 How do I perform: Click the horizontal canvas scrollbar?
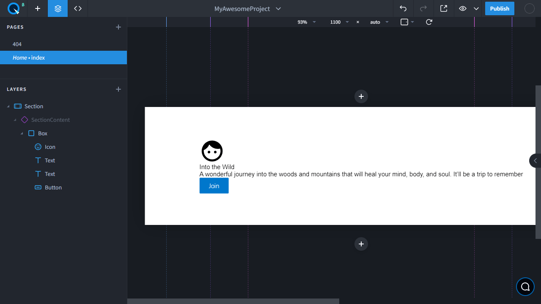233,301
